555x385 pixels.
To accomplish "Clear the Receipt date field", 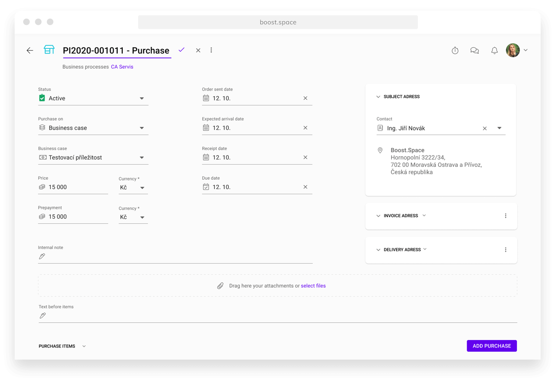I will [x=305, y=157].
